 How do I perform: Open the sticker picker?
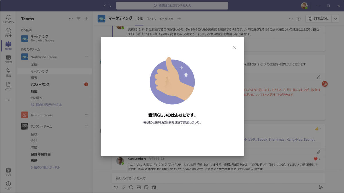(146, 187)
